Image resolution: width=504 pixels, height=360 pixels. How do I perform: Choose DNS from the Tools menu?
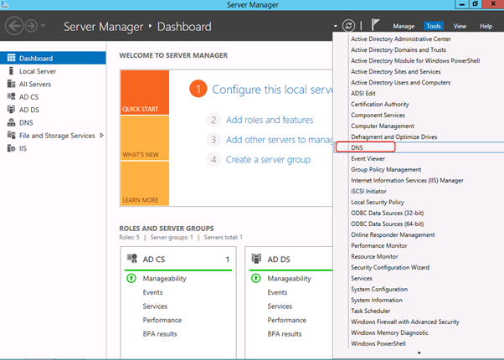(357, 147)
